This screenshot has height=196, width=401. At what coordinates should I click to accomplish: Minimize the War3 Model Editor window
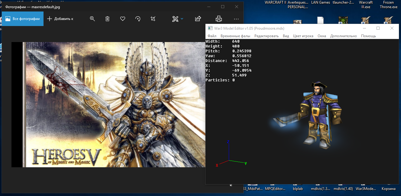coord(364,28)
